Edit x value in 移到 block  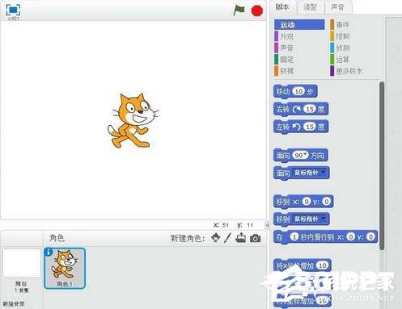coord(307,202)
